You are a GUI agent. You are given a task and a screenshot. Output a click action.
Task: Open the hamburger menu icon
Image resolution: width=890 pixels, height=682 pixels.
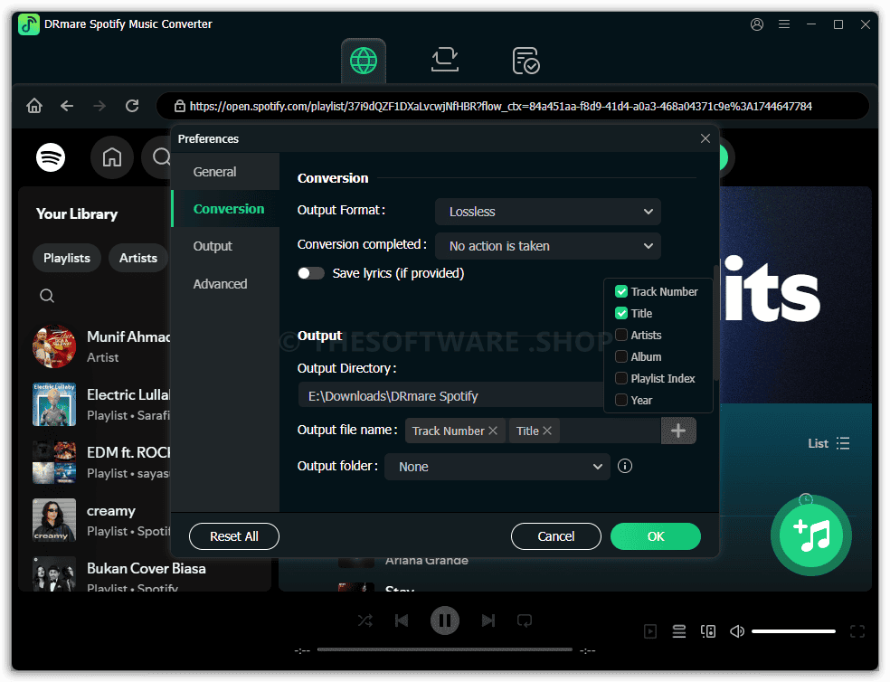[x=784, y=24]
